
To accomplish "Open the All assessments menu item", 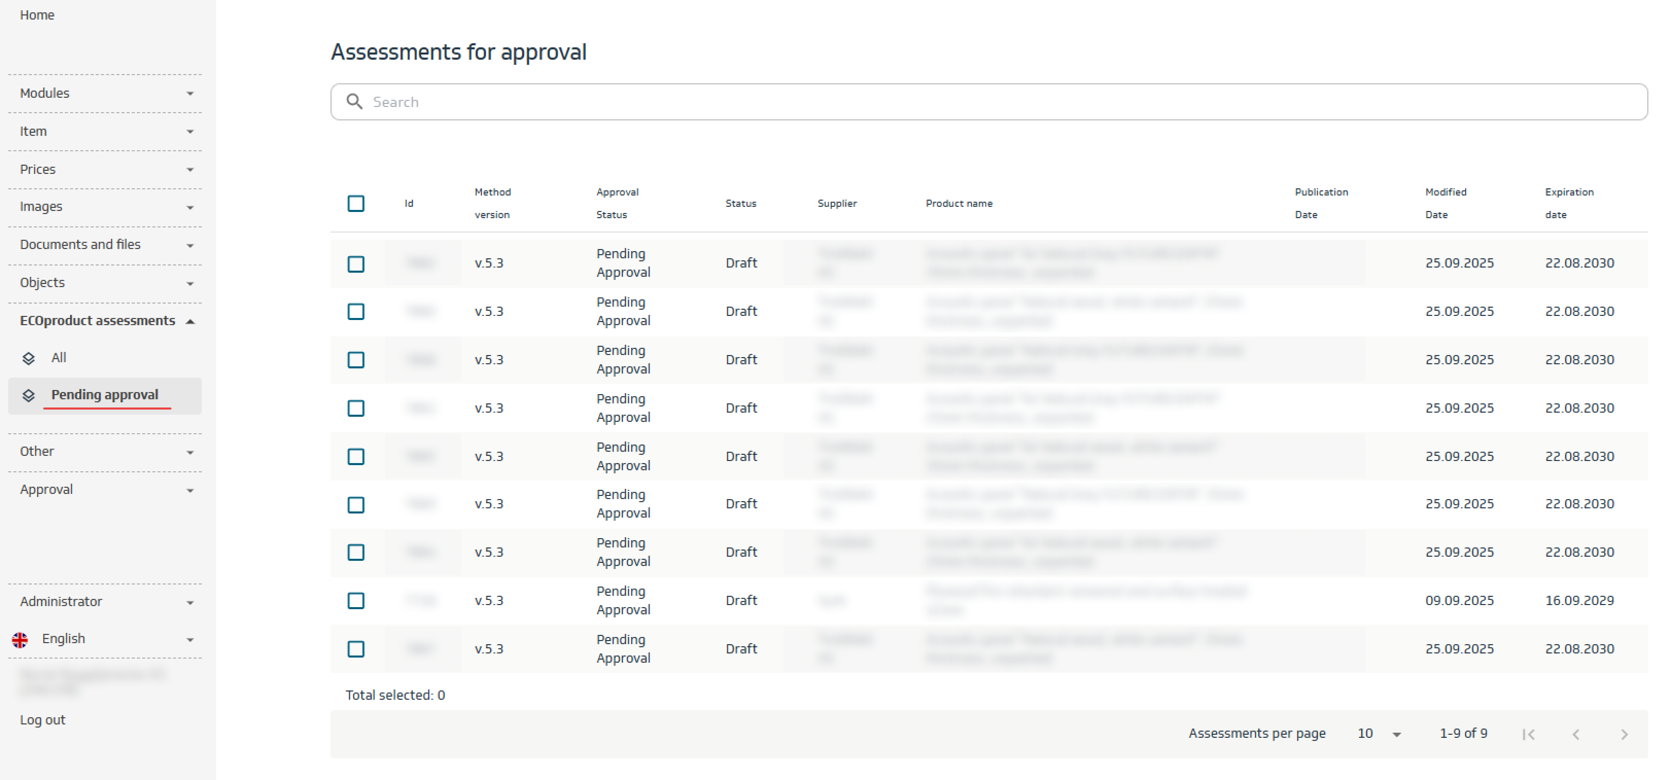I will point(59,358).
